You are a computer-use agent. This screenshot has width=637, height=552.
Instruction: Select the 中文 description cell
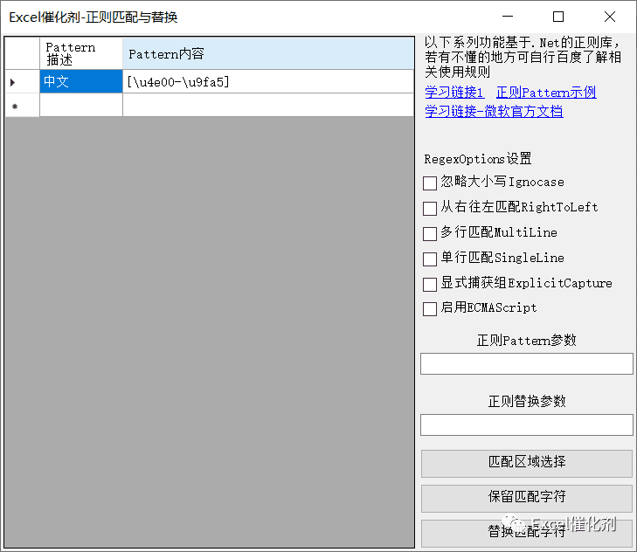coord(81,81)
